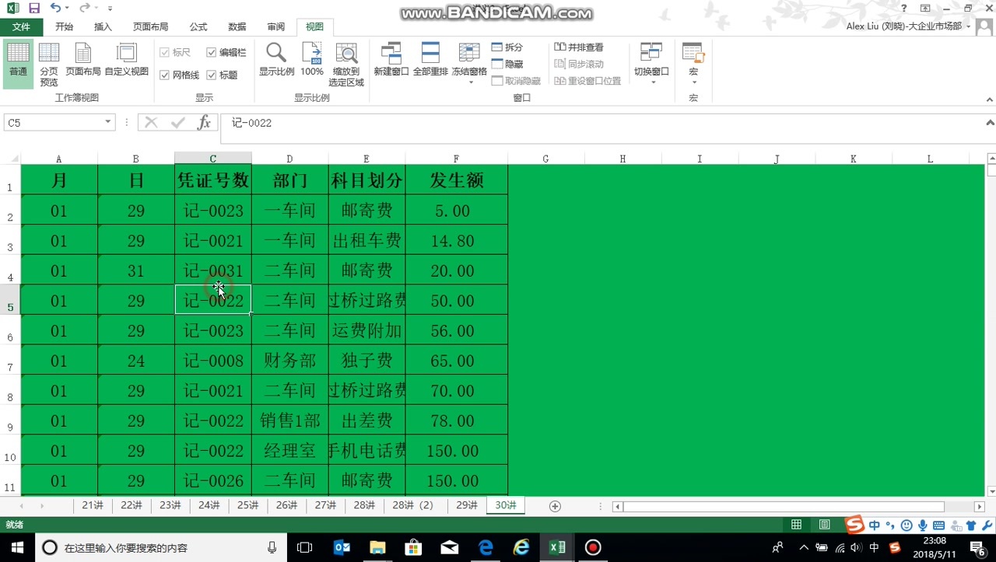Set zoom to 100%
996x562 pixels.
click(x=311, y=60)
